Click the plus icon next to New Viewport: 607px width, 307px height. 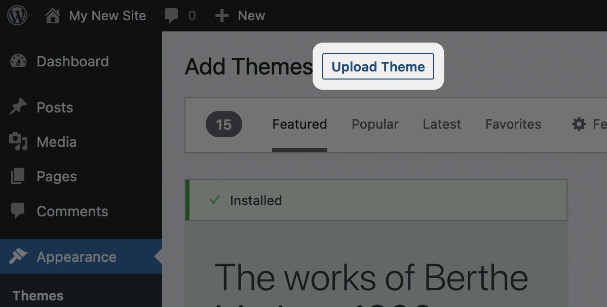(x=222, y=16)
